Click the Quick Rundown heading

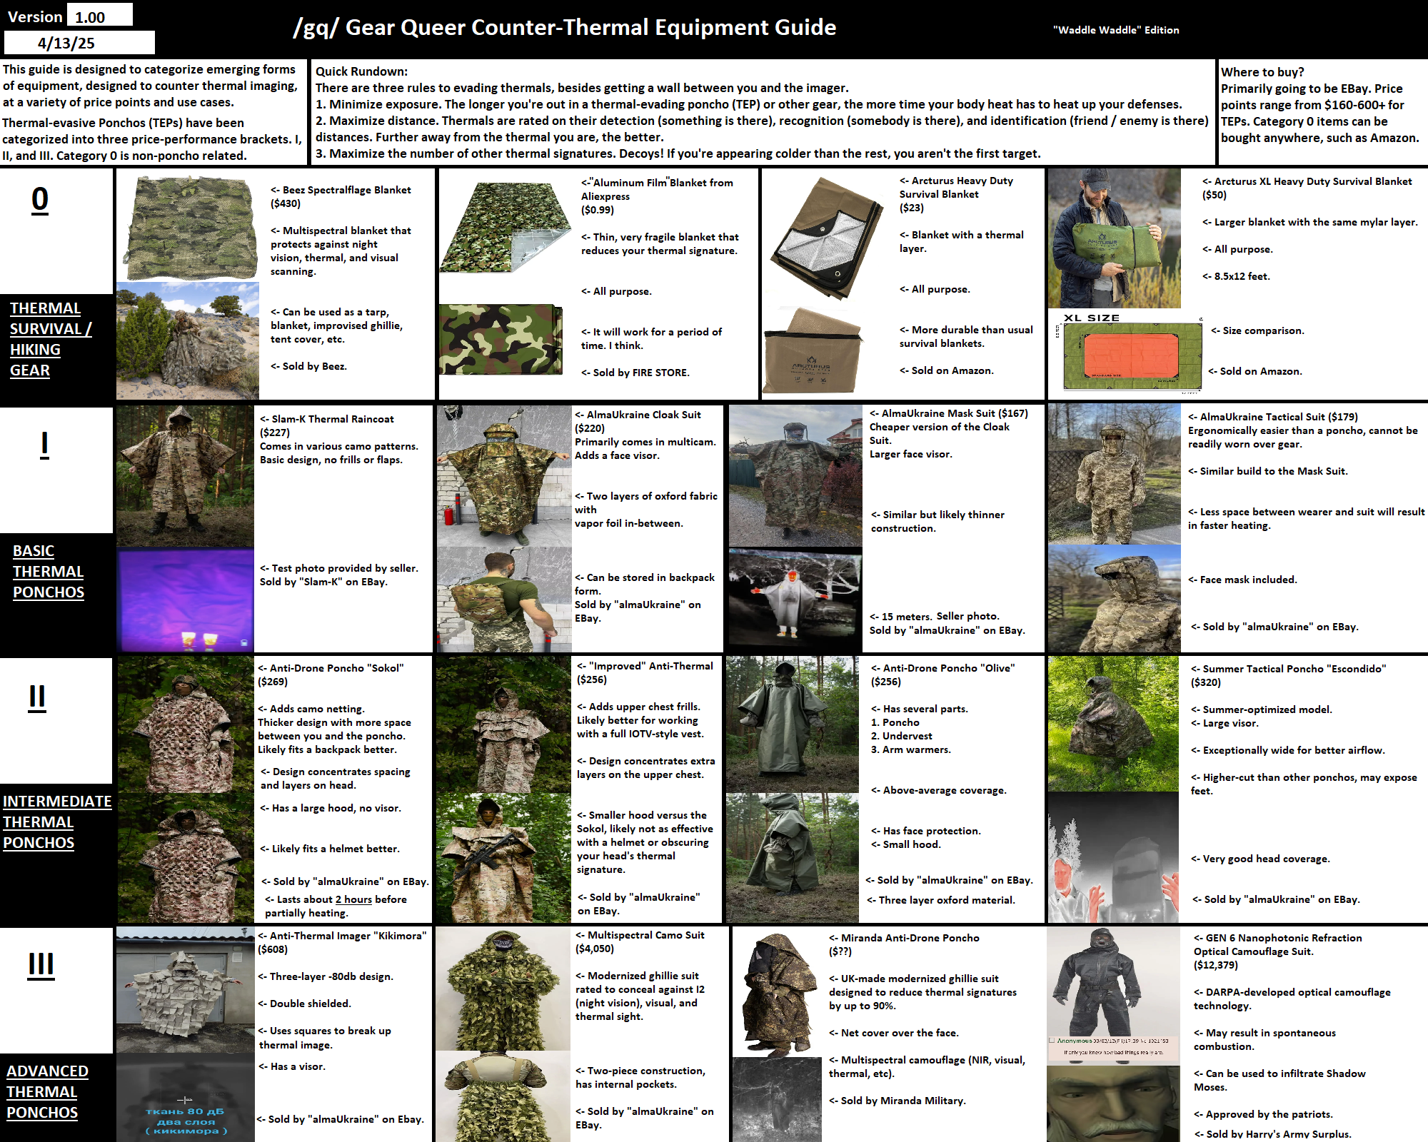coord(362,71)
